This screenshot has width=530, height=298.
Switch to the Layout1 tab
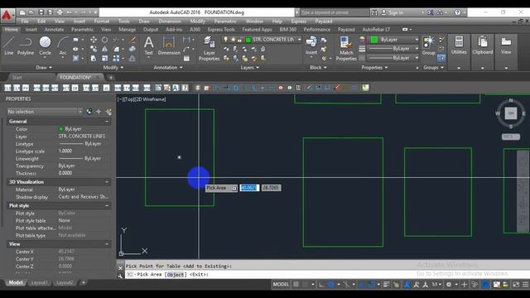pyautogui.click(x=39, y=282)
